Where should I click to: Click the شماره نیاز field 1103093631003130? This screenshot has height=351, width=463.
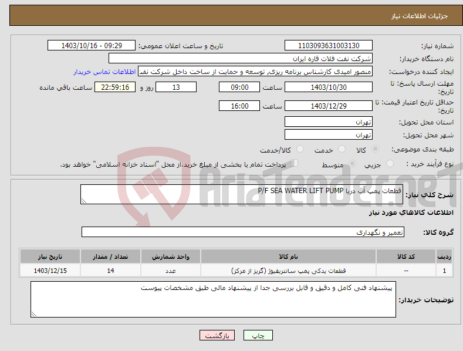click(x=329, y=46)
